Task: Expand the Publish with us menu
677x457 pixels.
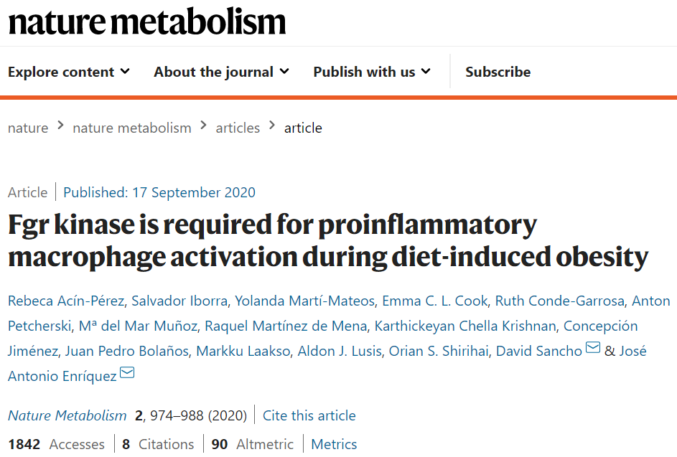Action: [x=372, y=72]
